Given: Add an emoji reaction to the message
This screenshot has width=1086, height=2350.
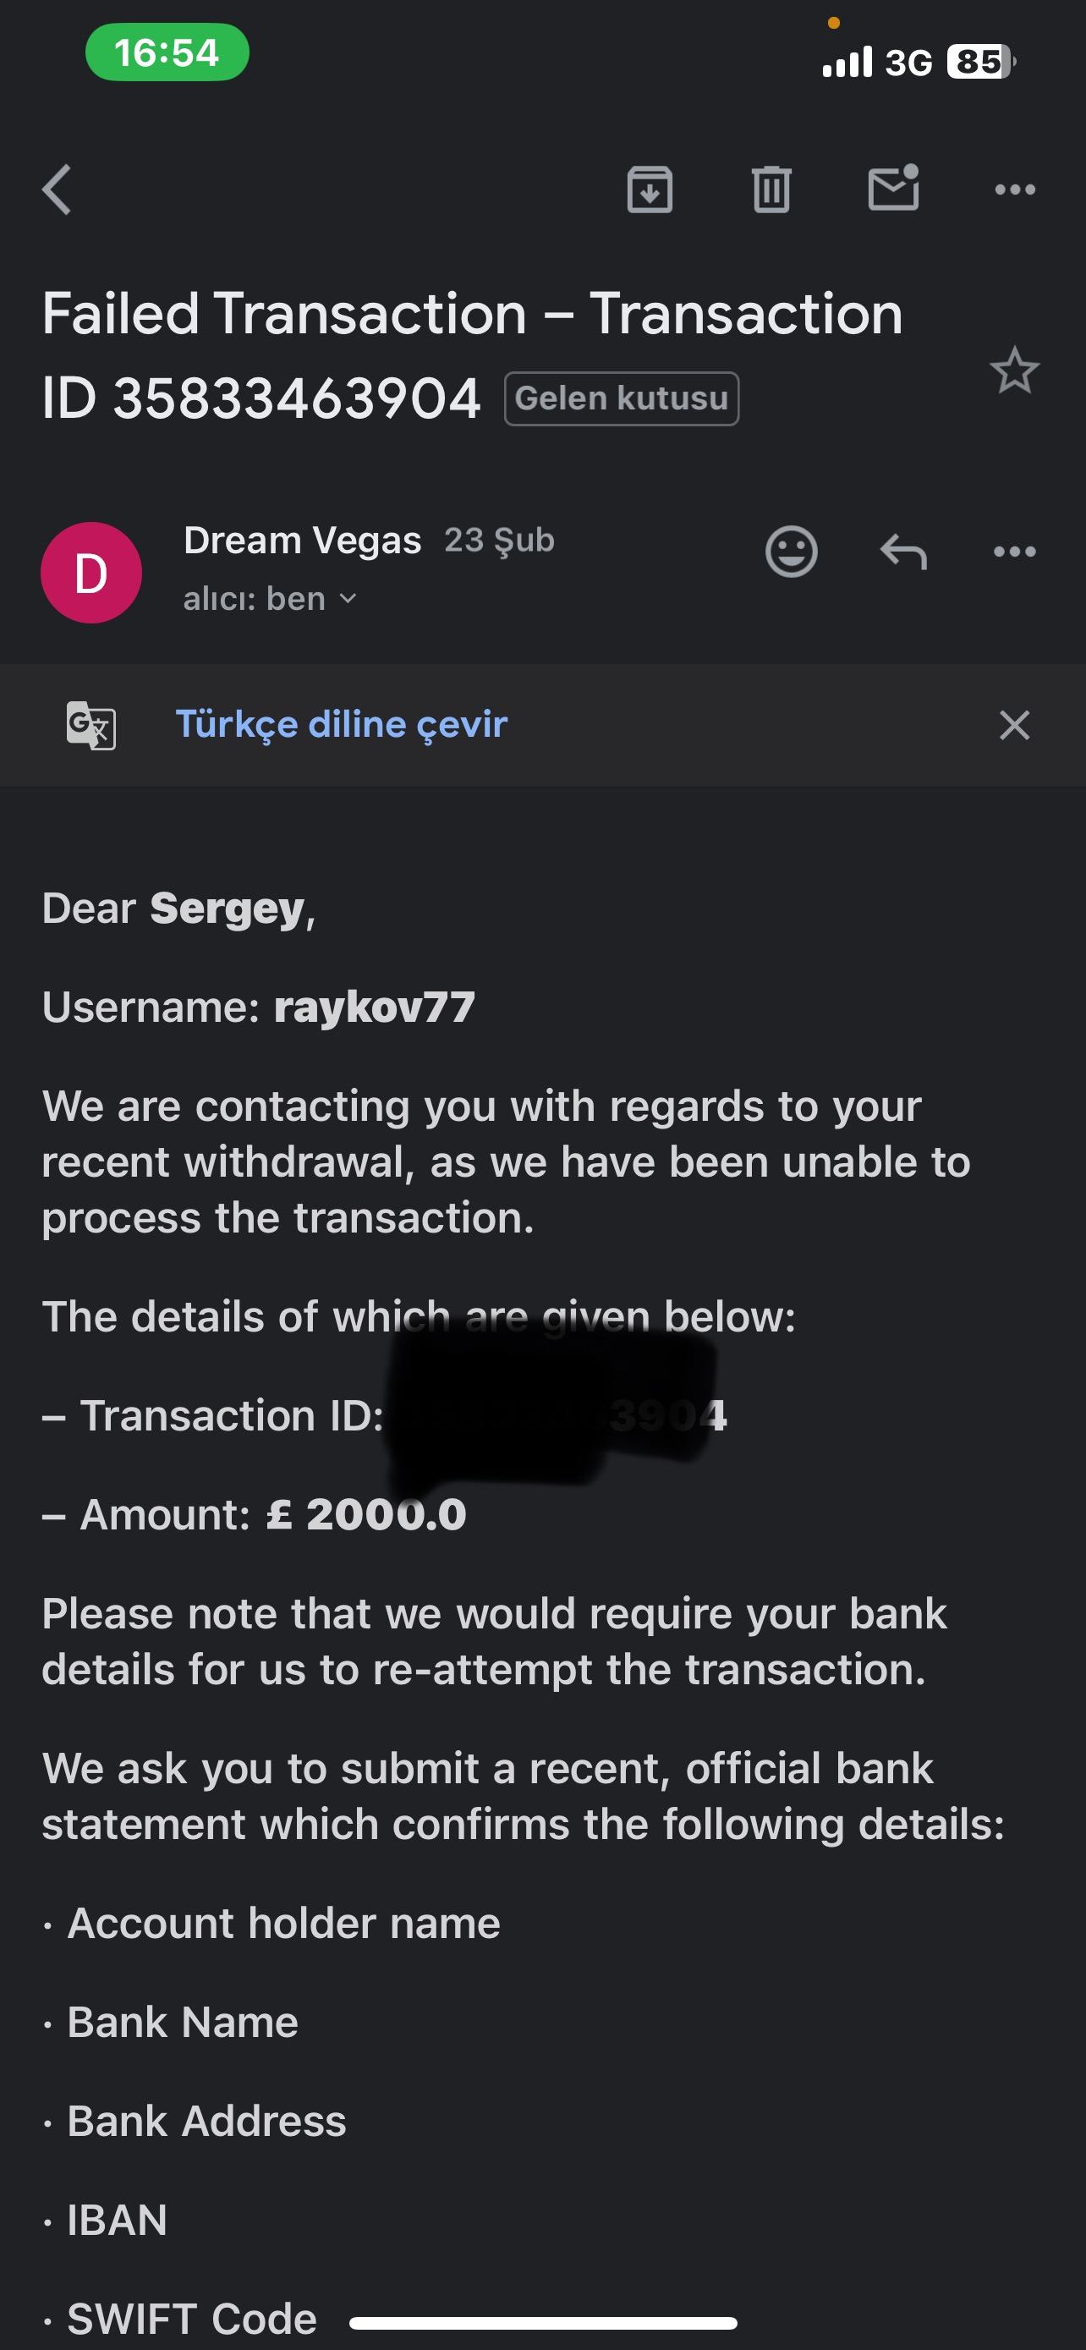Looking at the screenshot, I should [x=791, y=552].
